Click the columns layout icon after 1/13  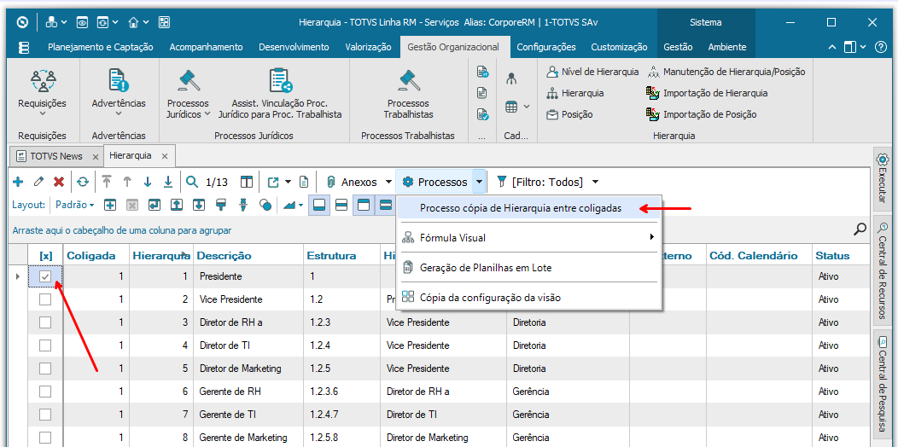[x=246, y=182]
